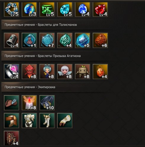Click the red ruby jewel Lv4 icon

point(100,10)
